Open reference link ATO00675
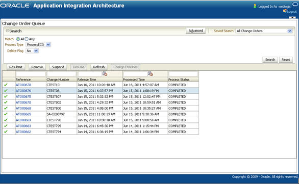This screenshot has height=184, width=299. pyautogui.click(x=23, y=96)
